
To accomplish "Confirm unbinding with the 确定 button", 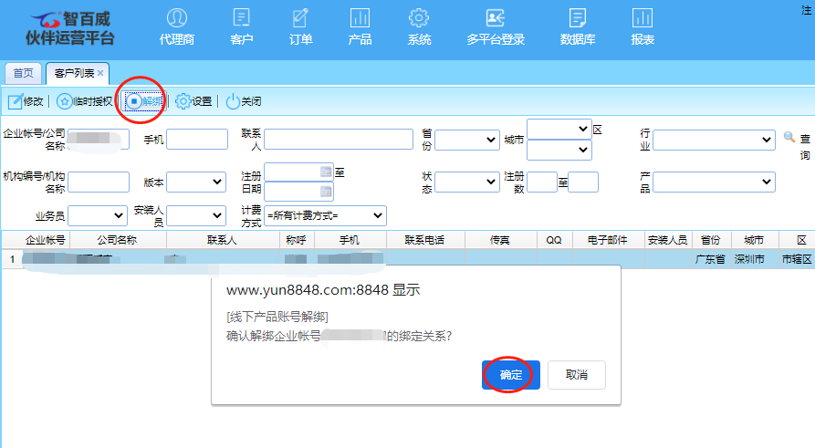I will [x=511, y=375].
